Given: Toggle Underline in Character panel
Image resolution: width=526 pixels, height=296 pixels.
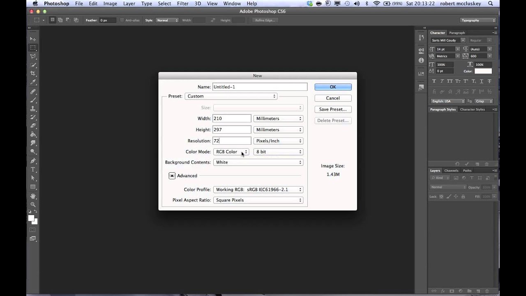Looking at the screenshot, I should pos(482,81).
